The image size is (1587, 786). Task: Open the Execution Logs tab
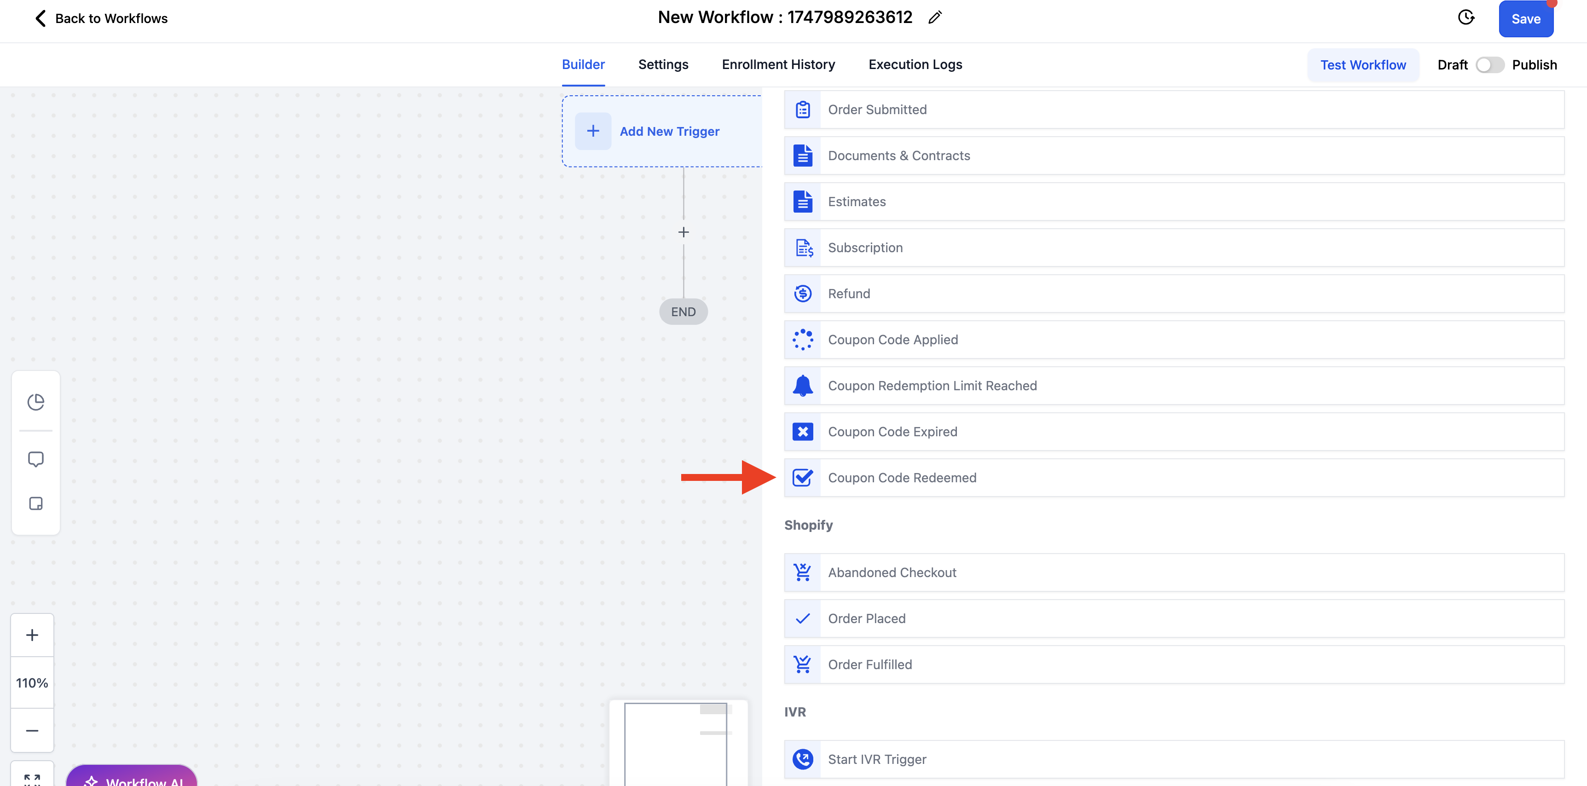tap(915, 65)
